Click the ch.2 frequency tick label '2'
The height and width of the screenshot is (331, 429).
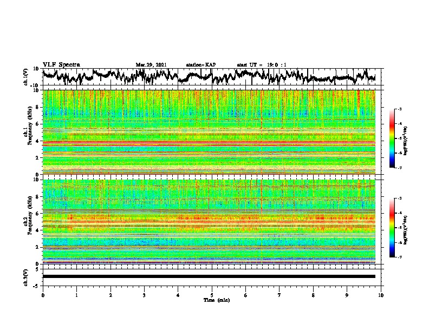(x=38, y=247)
